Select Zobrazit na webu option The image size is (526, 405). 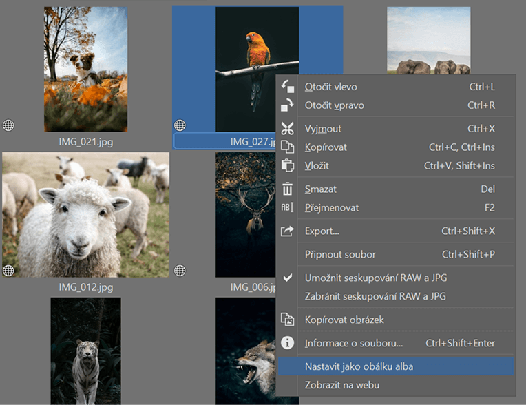pyautogui.click(x=341, y=385)
